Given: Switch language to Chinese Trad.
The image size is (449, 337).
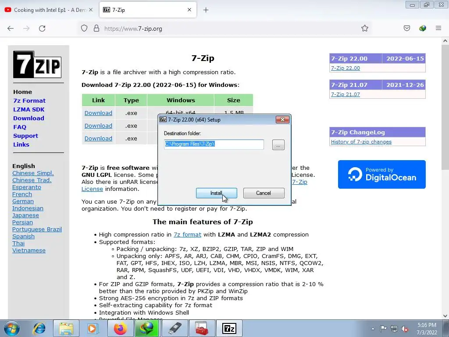Looking at the screenshot, I should (x=32, y=180).
